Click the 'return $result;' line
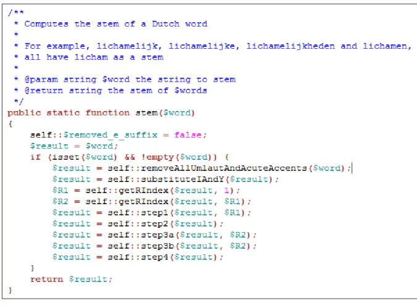Image resolution: width=417 pixels, height=306 pixels. point(72,279)
